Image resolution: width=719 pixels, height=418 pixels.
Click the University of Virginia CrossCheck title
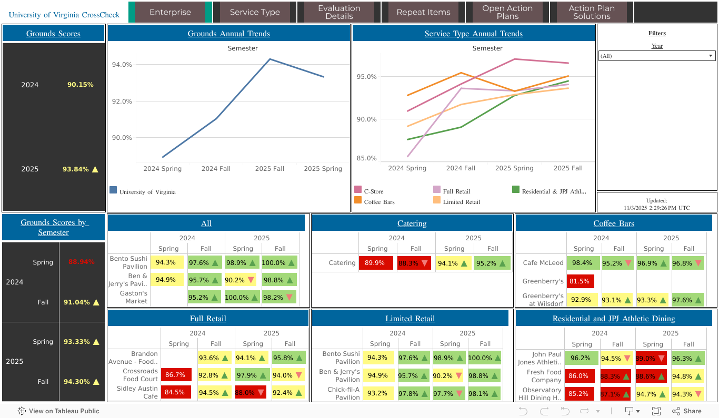coord(64,15)
